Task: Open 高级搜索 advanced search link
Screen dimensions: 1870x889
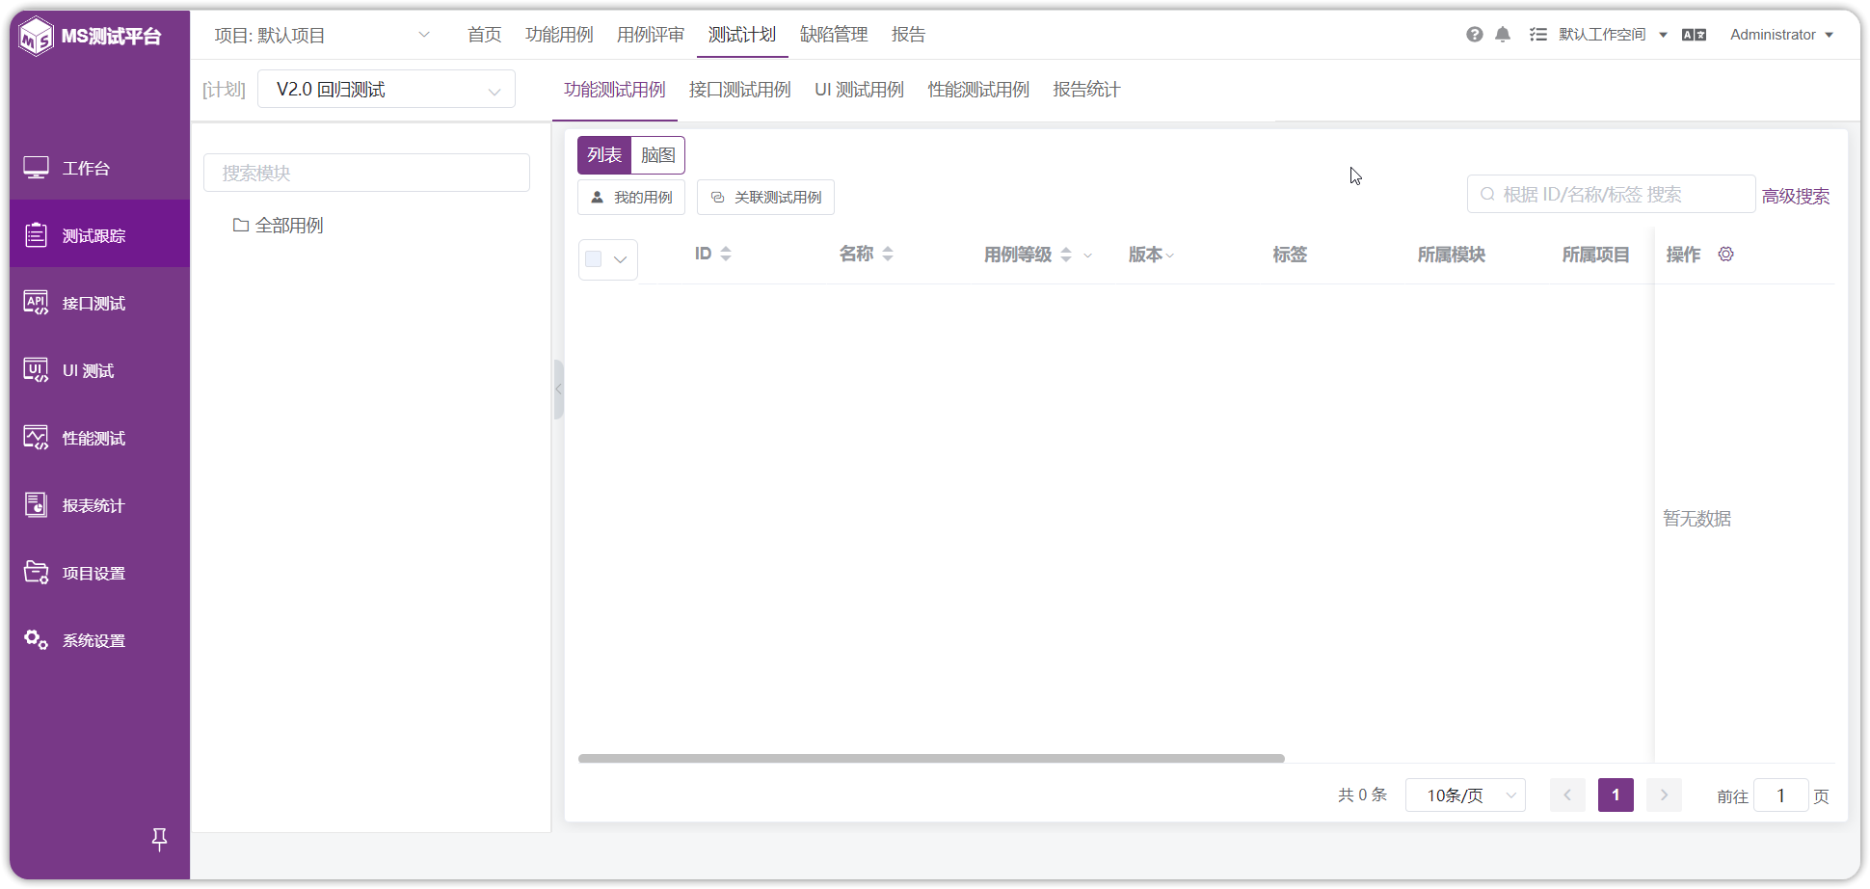Action: tap(1796, 196)
